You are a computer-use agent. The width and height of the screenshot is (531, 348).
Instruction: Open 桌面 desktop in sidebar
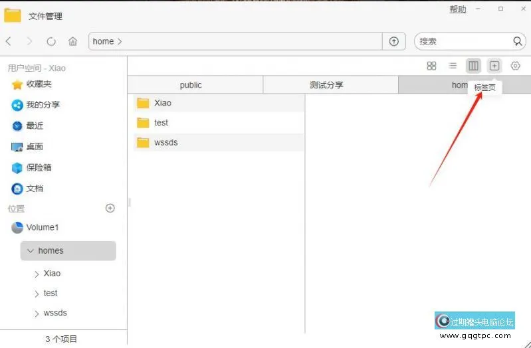click(x=27, y=147)
